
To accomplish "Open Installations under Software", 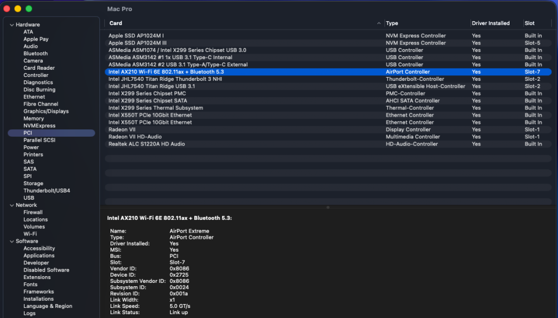I will pos(39,299).
